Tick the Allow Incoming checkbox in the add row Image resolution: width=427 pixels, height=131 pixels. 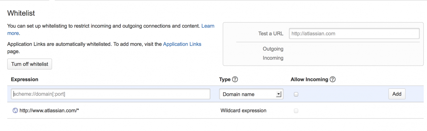point(296,94)
